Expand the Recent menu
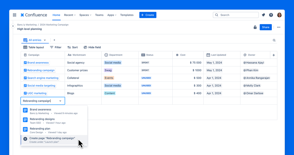 click(70, 15)
